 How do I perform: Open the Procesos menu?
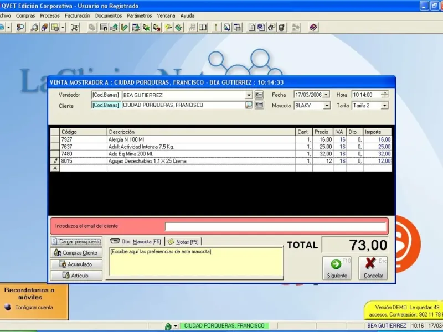pos(50,16)
